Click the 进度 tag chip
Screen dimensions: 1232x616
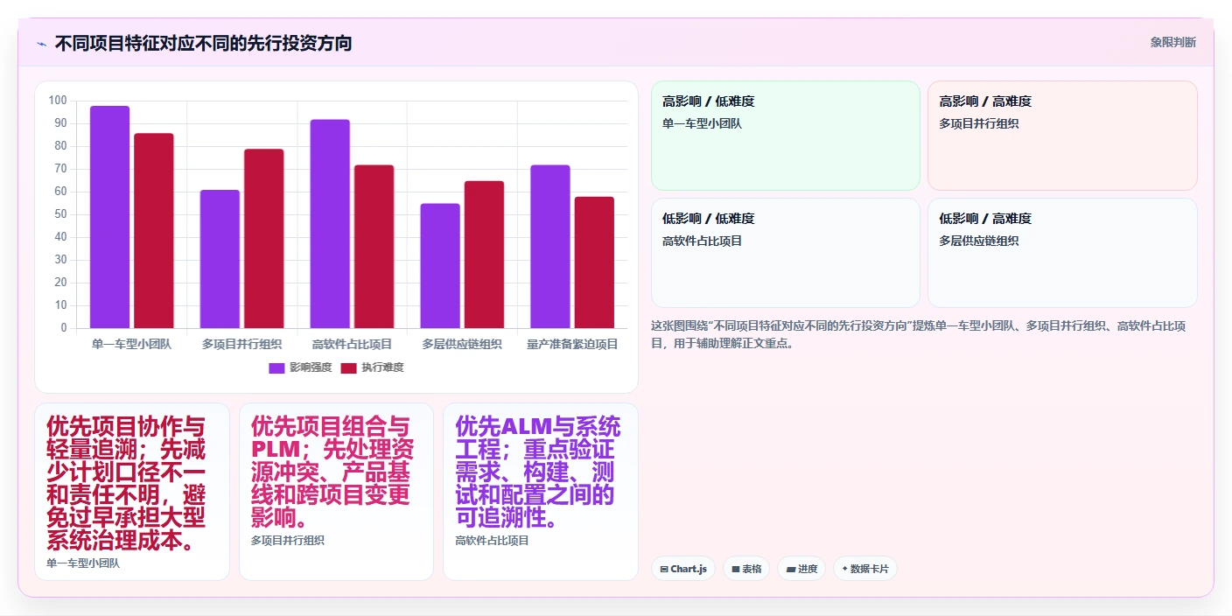tap(801, 569)
